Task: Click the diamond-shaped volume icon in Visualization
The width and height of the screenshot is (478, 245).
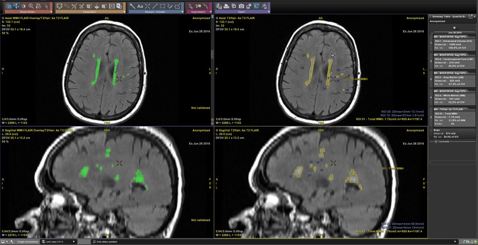Action: [x=97, y=6]
